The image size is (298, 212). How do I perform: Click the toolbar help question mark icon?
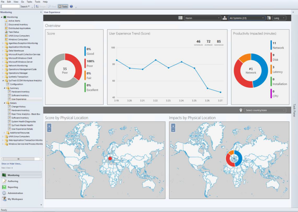[71, 6]
